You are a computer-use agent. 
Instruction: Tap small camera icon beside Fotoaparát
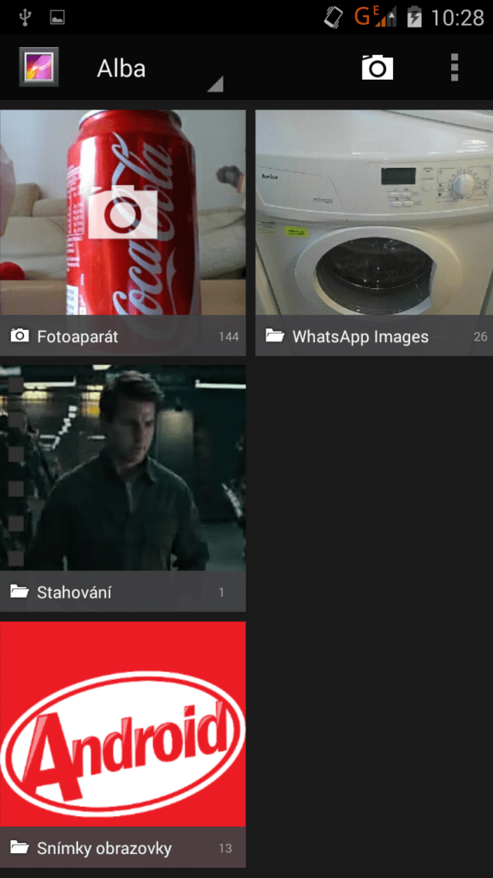click(20, 336)
